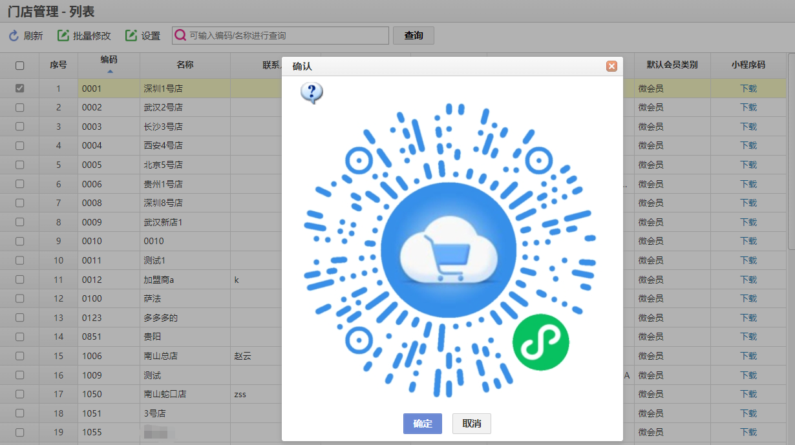The height and width of the screenshot is (445, 795).
Task: Select the store name 萨法
Action: 152,298
